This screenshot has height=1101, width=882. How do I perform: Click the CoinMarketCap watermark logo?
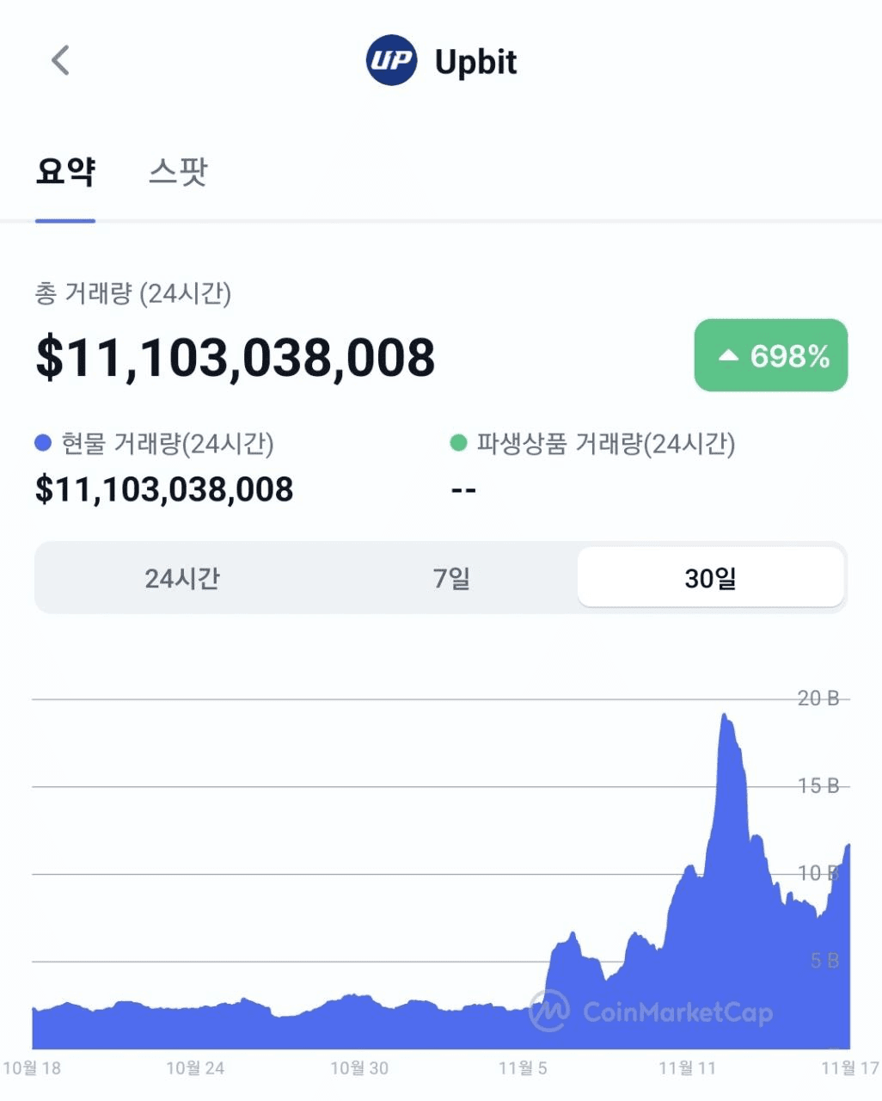[548, 1011]
